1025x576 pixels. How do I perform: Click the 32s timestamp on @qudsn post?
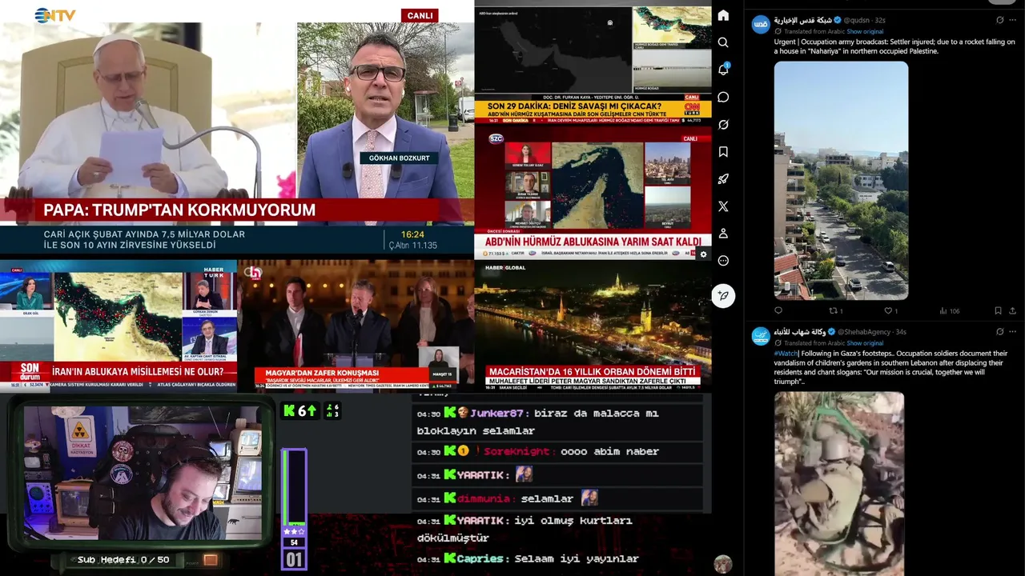[880, 20]
